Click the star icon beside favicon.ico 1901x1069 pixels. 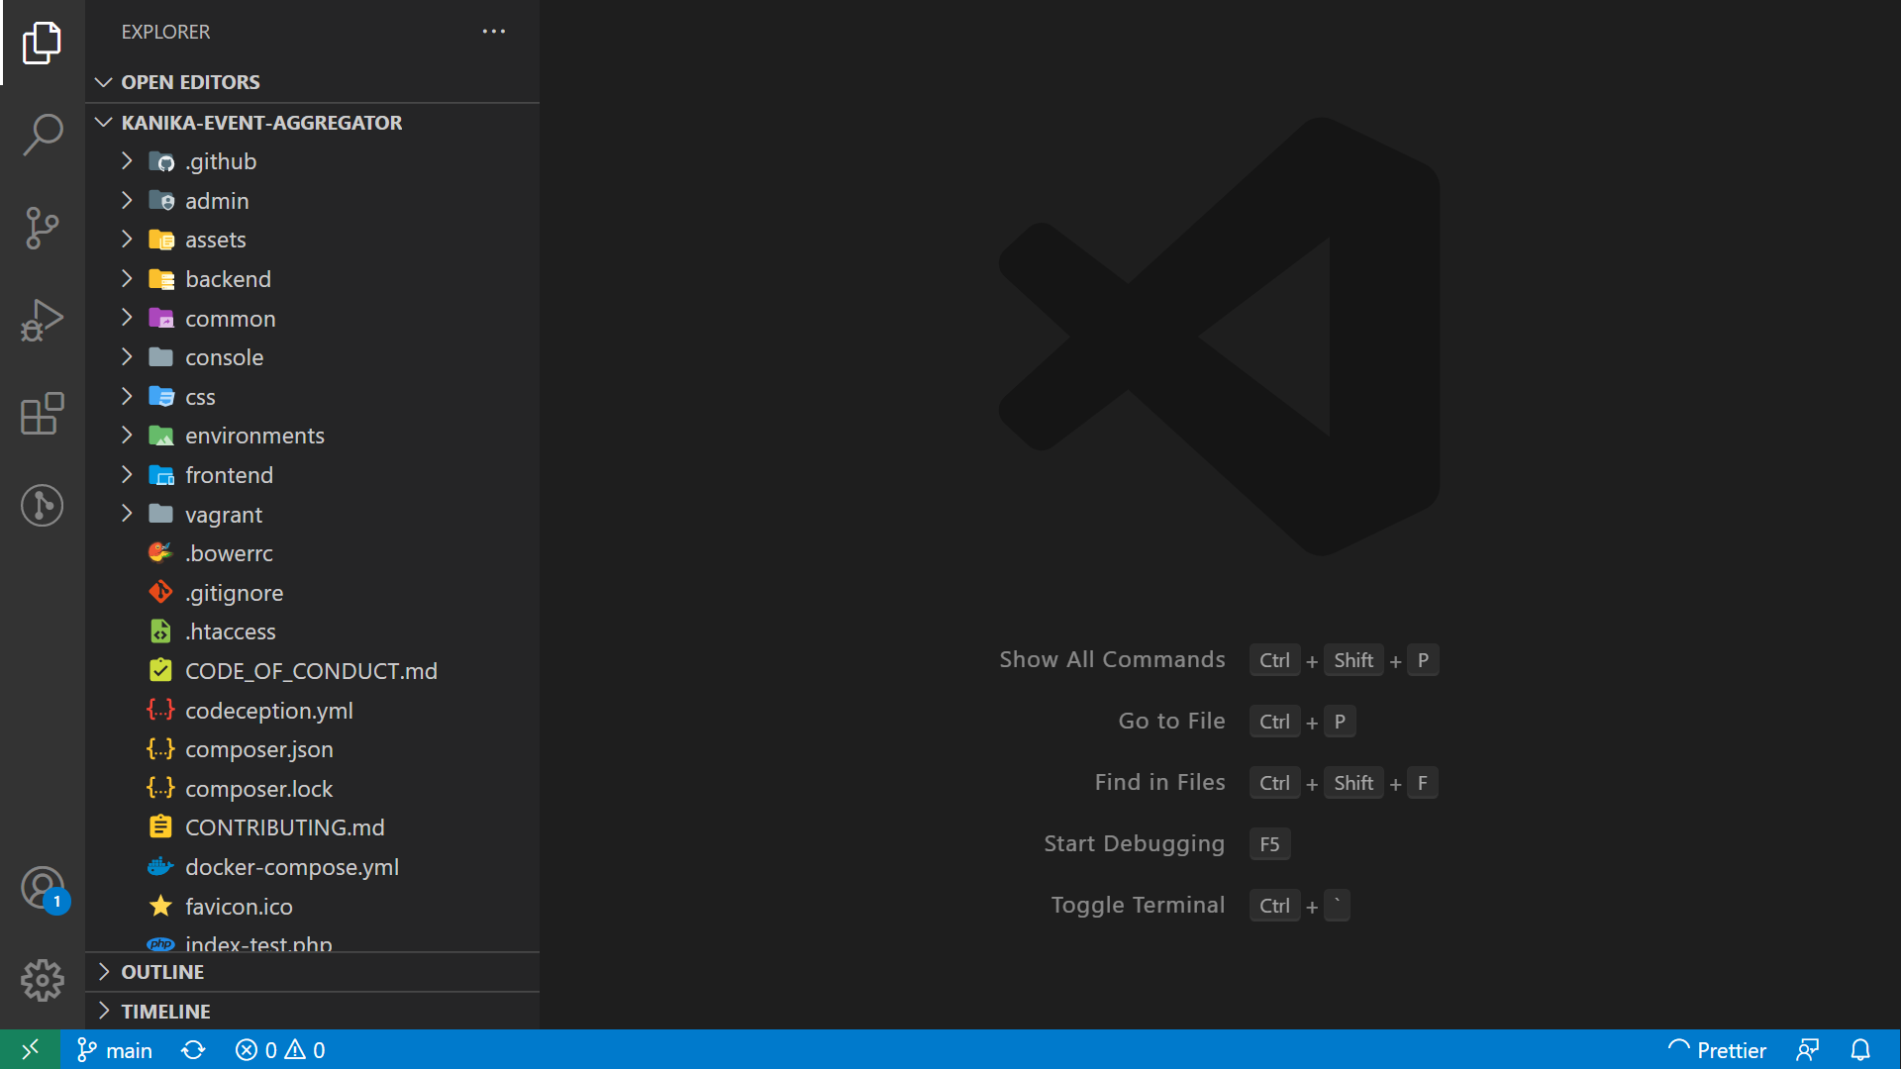point(160,906)
